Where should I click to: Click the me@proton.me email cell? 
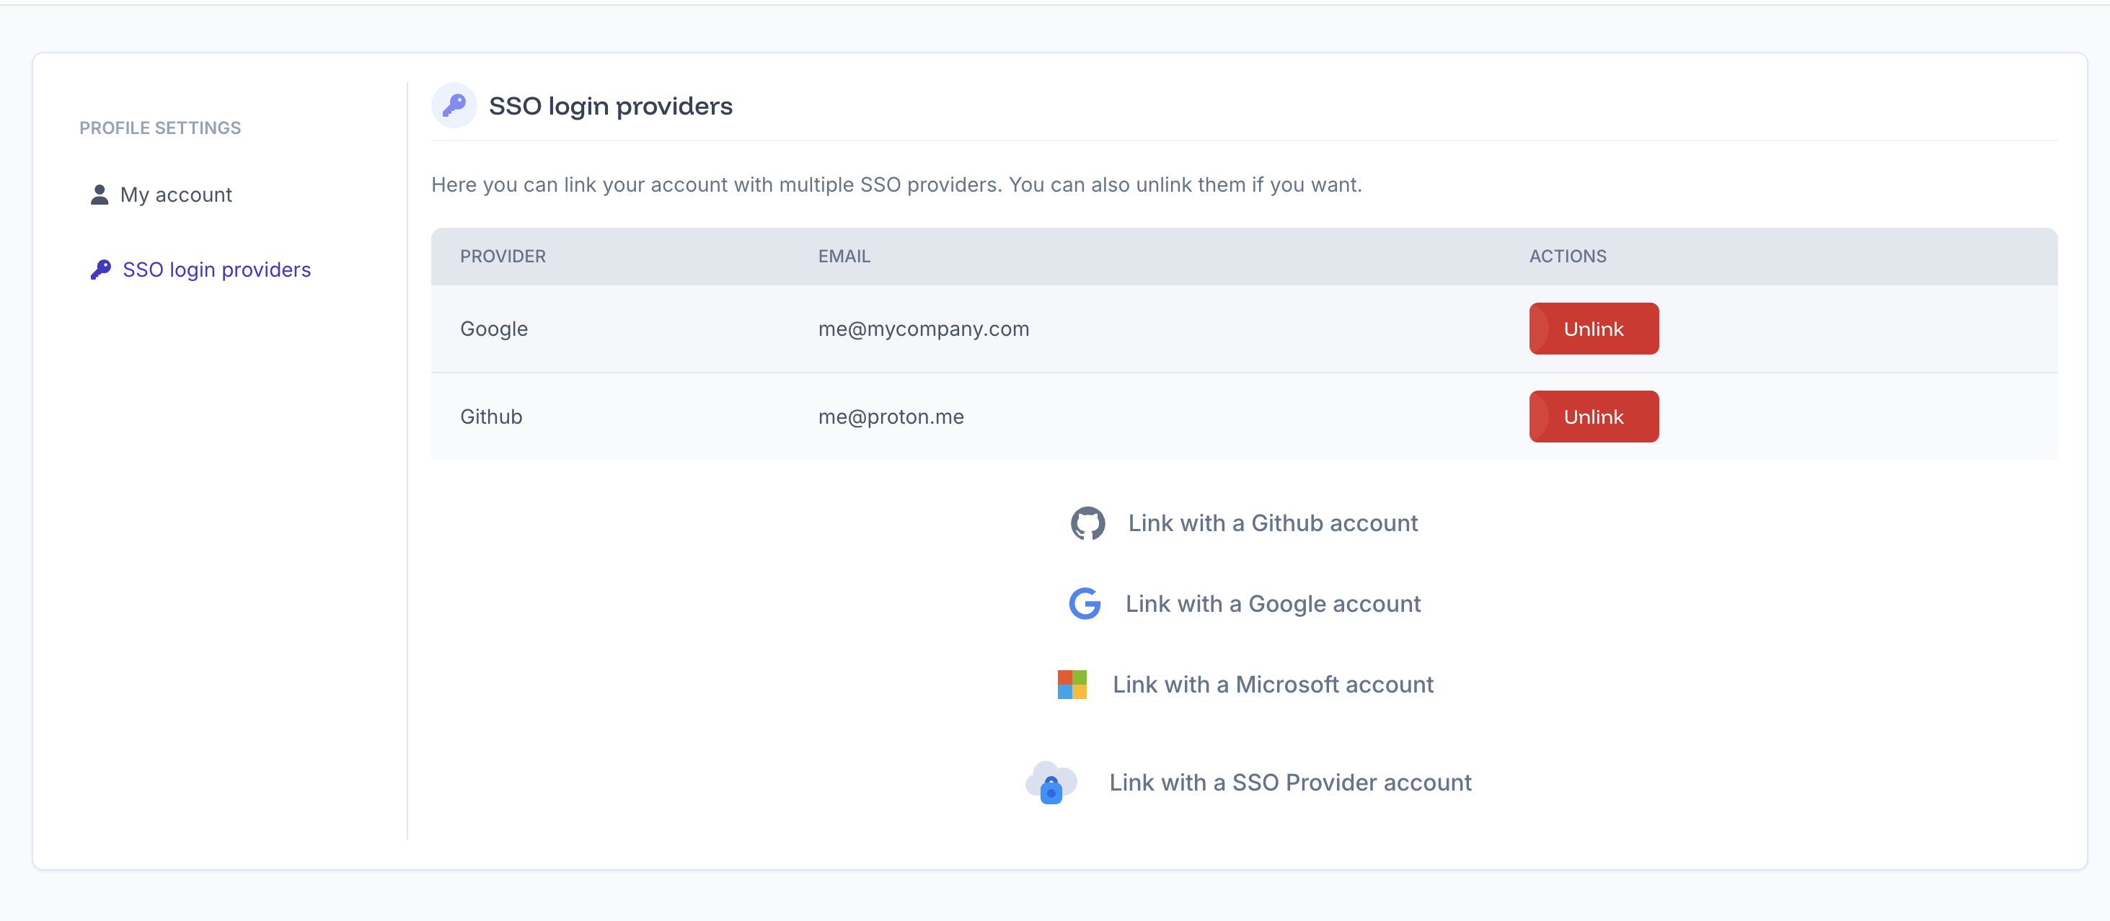click(x=891, y=417)
